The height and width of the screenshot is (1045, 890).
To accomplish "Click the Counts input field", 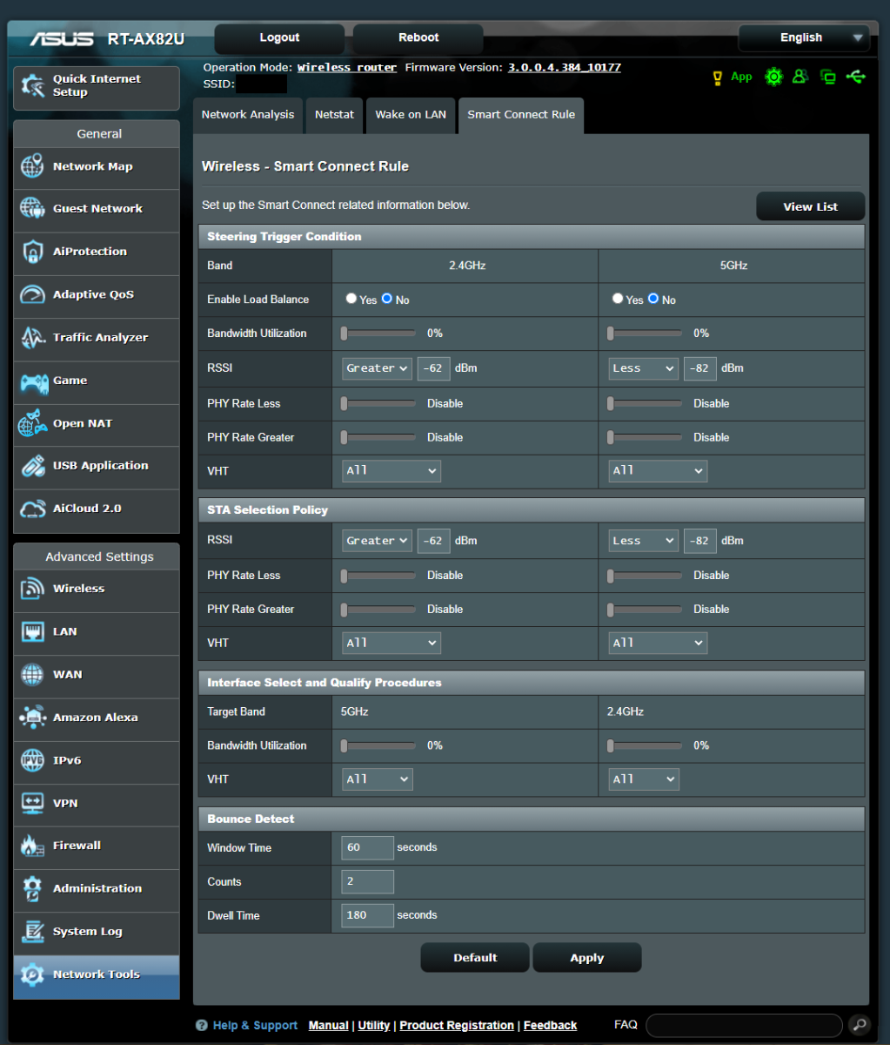I will click(x=367, y=881).
